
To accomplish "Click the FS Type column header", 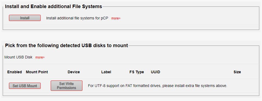I will pyautogui.click(x=137, y=72).
